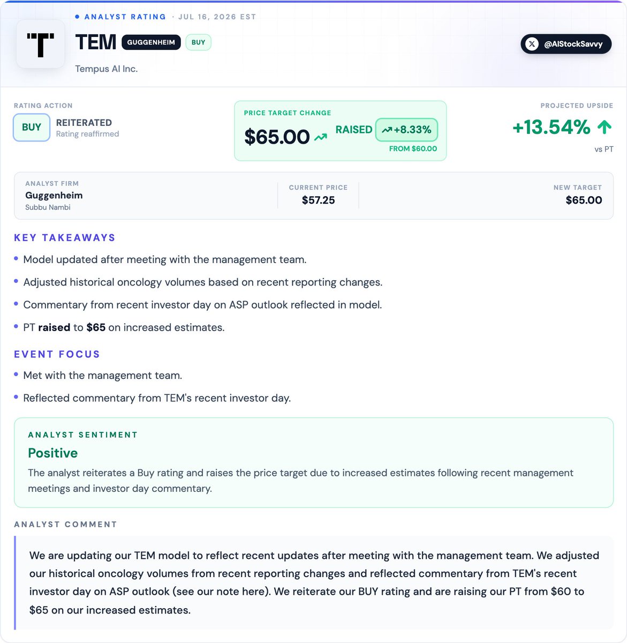
Task: Open the @AIStockSavvy profile badge
Action: pos(566,44)
